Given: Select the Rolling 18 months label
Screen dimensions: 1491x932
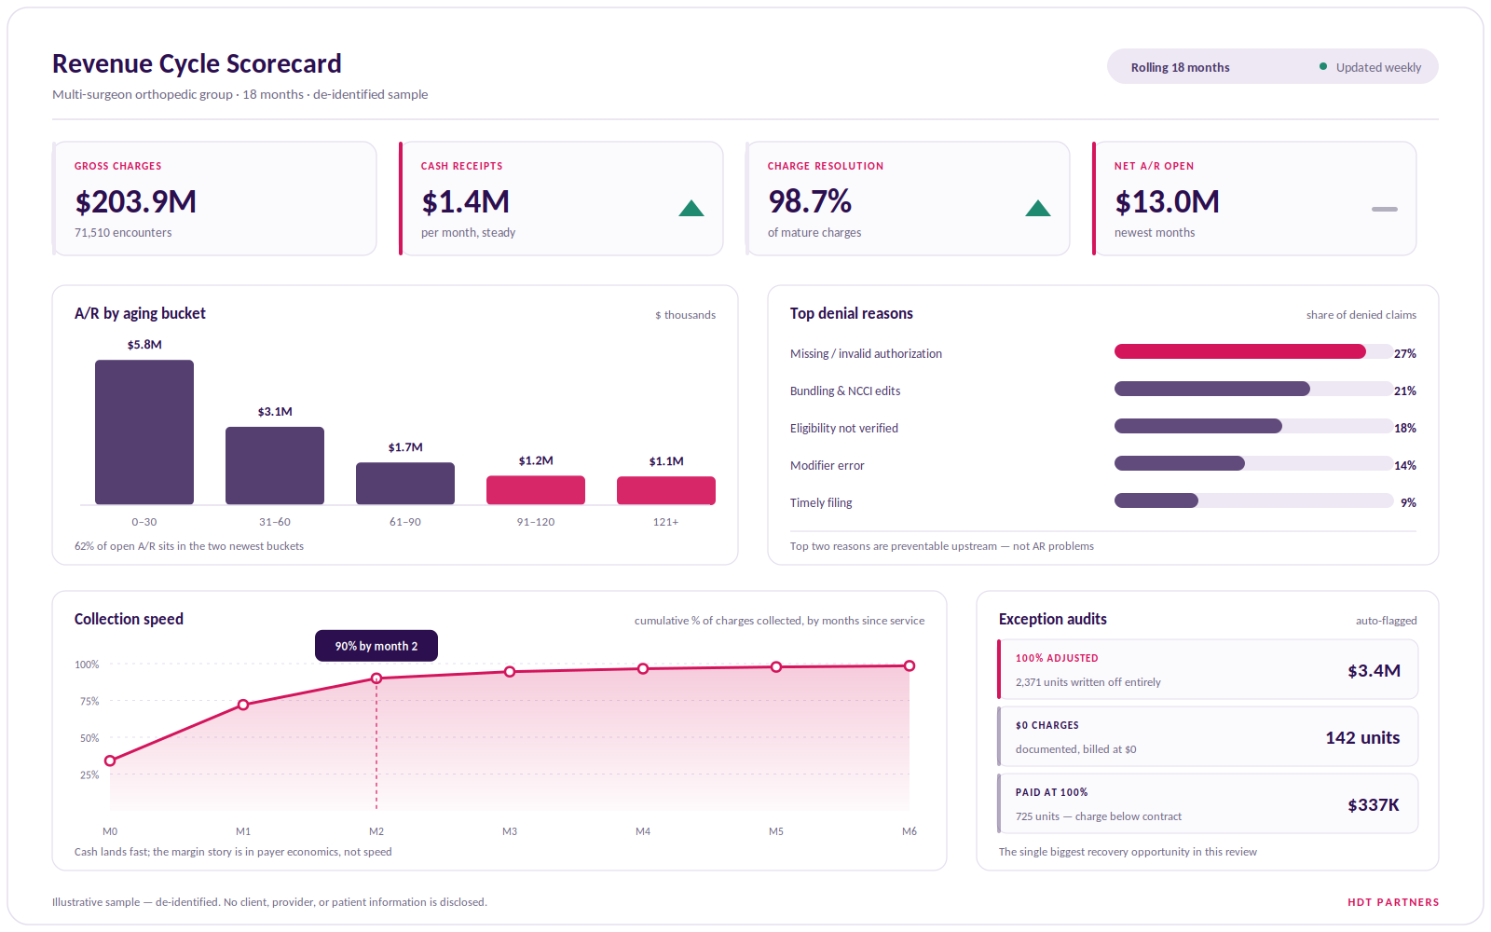Looking at the screenshot, I should pos(1180,67).
